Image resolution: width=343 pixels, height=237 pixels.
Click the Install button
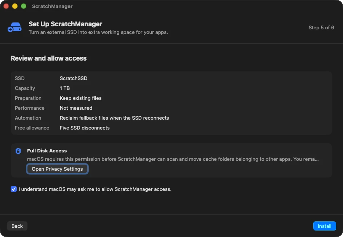[x=324, y=226]
